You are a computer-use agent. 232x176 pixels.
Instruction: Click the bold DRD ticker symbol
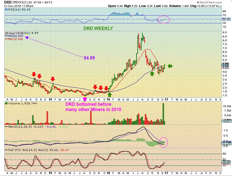point(8,2)
